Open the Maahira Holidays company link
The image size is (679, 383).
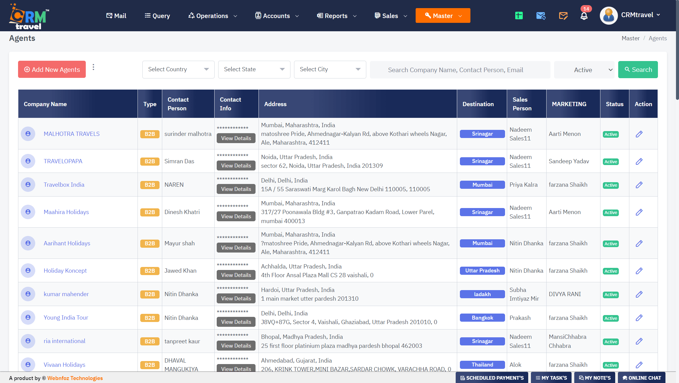[66, 212]
